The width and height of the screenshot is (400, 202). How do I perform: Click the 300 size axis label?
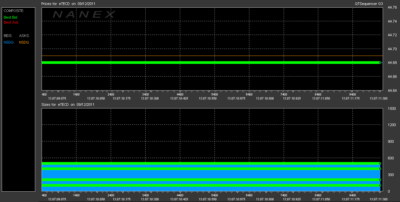coord(390,175)
